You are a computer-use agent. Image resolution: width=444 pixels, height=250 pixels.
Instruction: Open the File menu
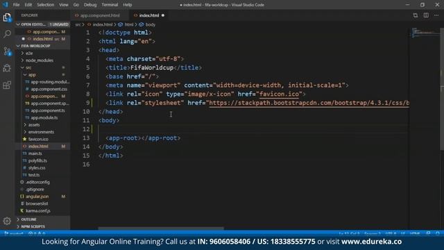[16, 5]
